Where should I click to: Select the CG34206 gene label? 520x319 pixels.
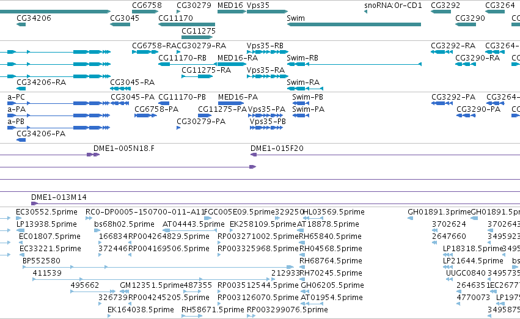click(34, 18)
